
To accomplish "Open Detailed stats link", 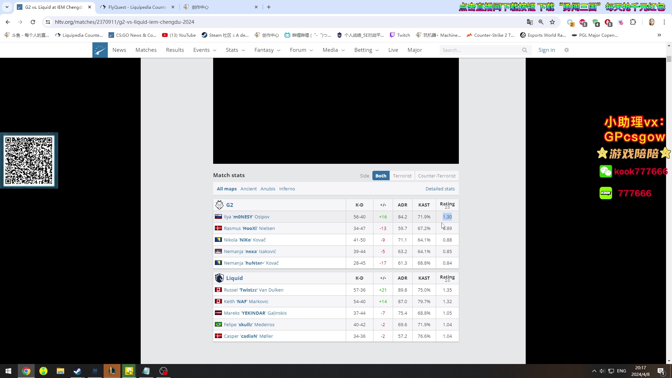I will (x=440, y=189).
